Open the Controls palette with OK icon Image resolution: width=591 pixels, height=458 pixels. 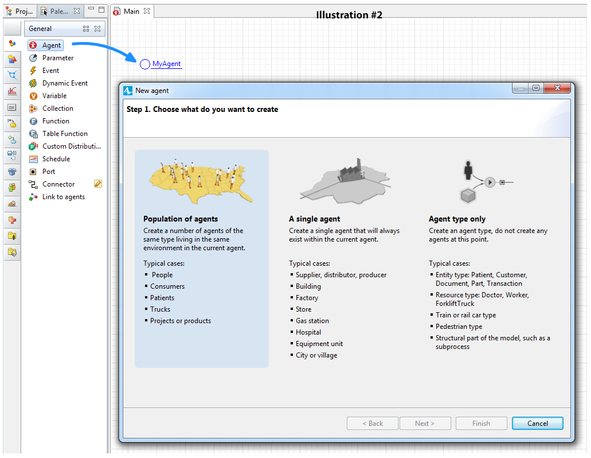tap(12, 107)
